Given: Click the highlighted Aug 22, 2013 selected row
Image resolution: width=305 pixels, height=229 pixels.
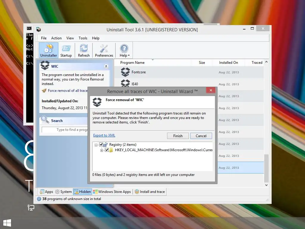Looking at the screenshot, I should (240, 168).
